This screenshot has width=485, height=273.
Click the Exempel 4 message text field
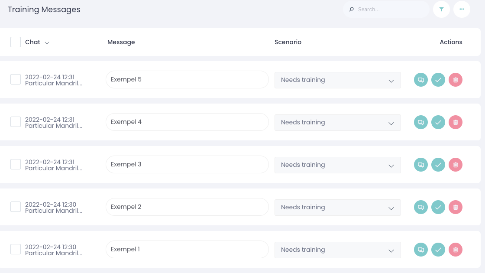(187, 122)
